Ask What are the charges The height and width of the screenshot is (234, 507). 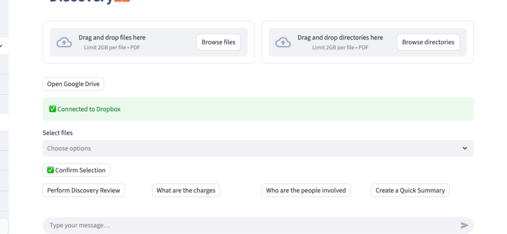click(x=186, y=191)
